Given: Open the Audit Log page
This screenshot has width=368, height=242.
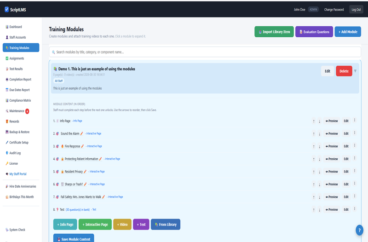Looking at the screenshot, I should (21, 153).
